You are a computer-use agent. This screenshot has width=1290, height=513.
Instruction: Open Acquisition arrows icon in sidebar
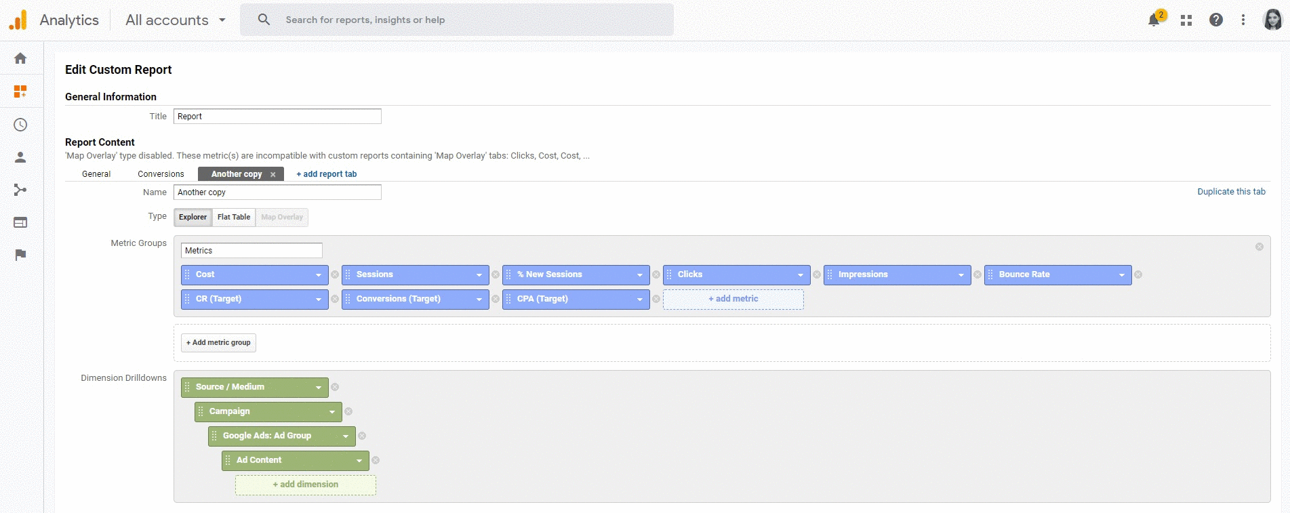pyautogui.click(x=20, y=190)
